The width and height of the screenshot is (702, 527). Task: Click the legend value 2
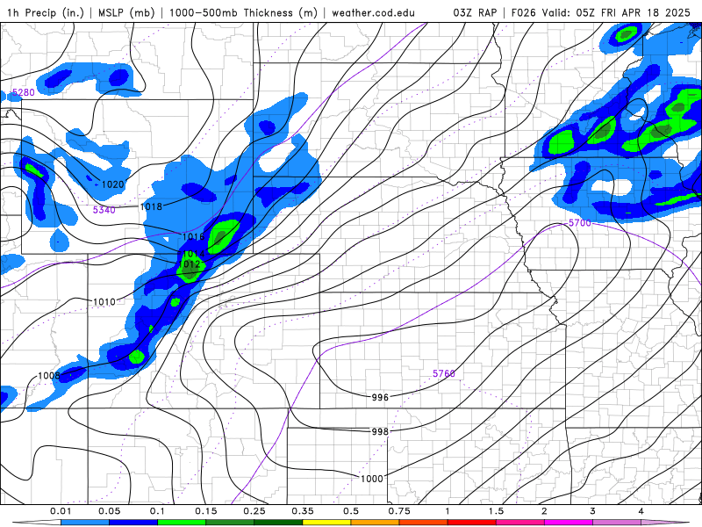pyautogui.click(x=544, y=511)
